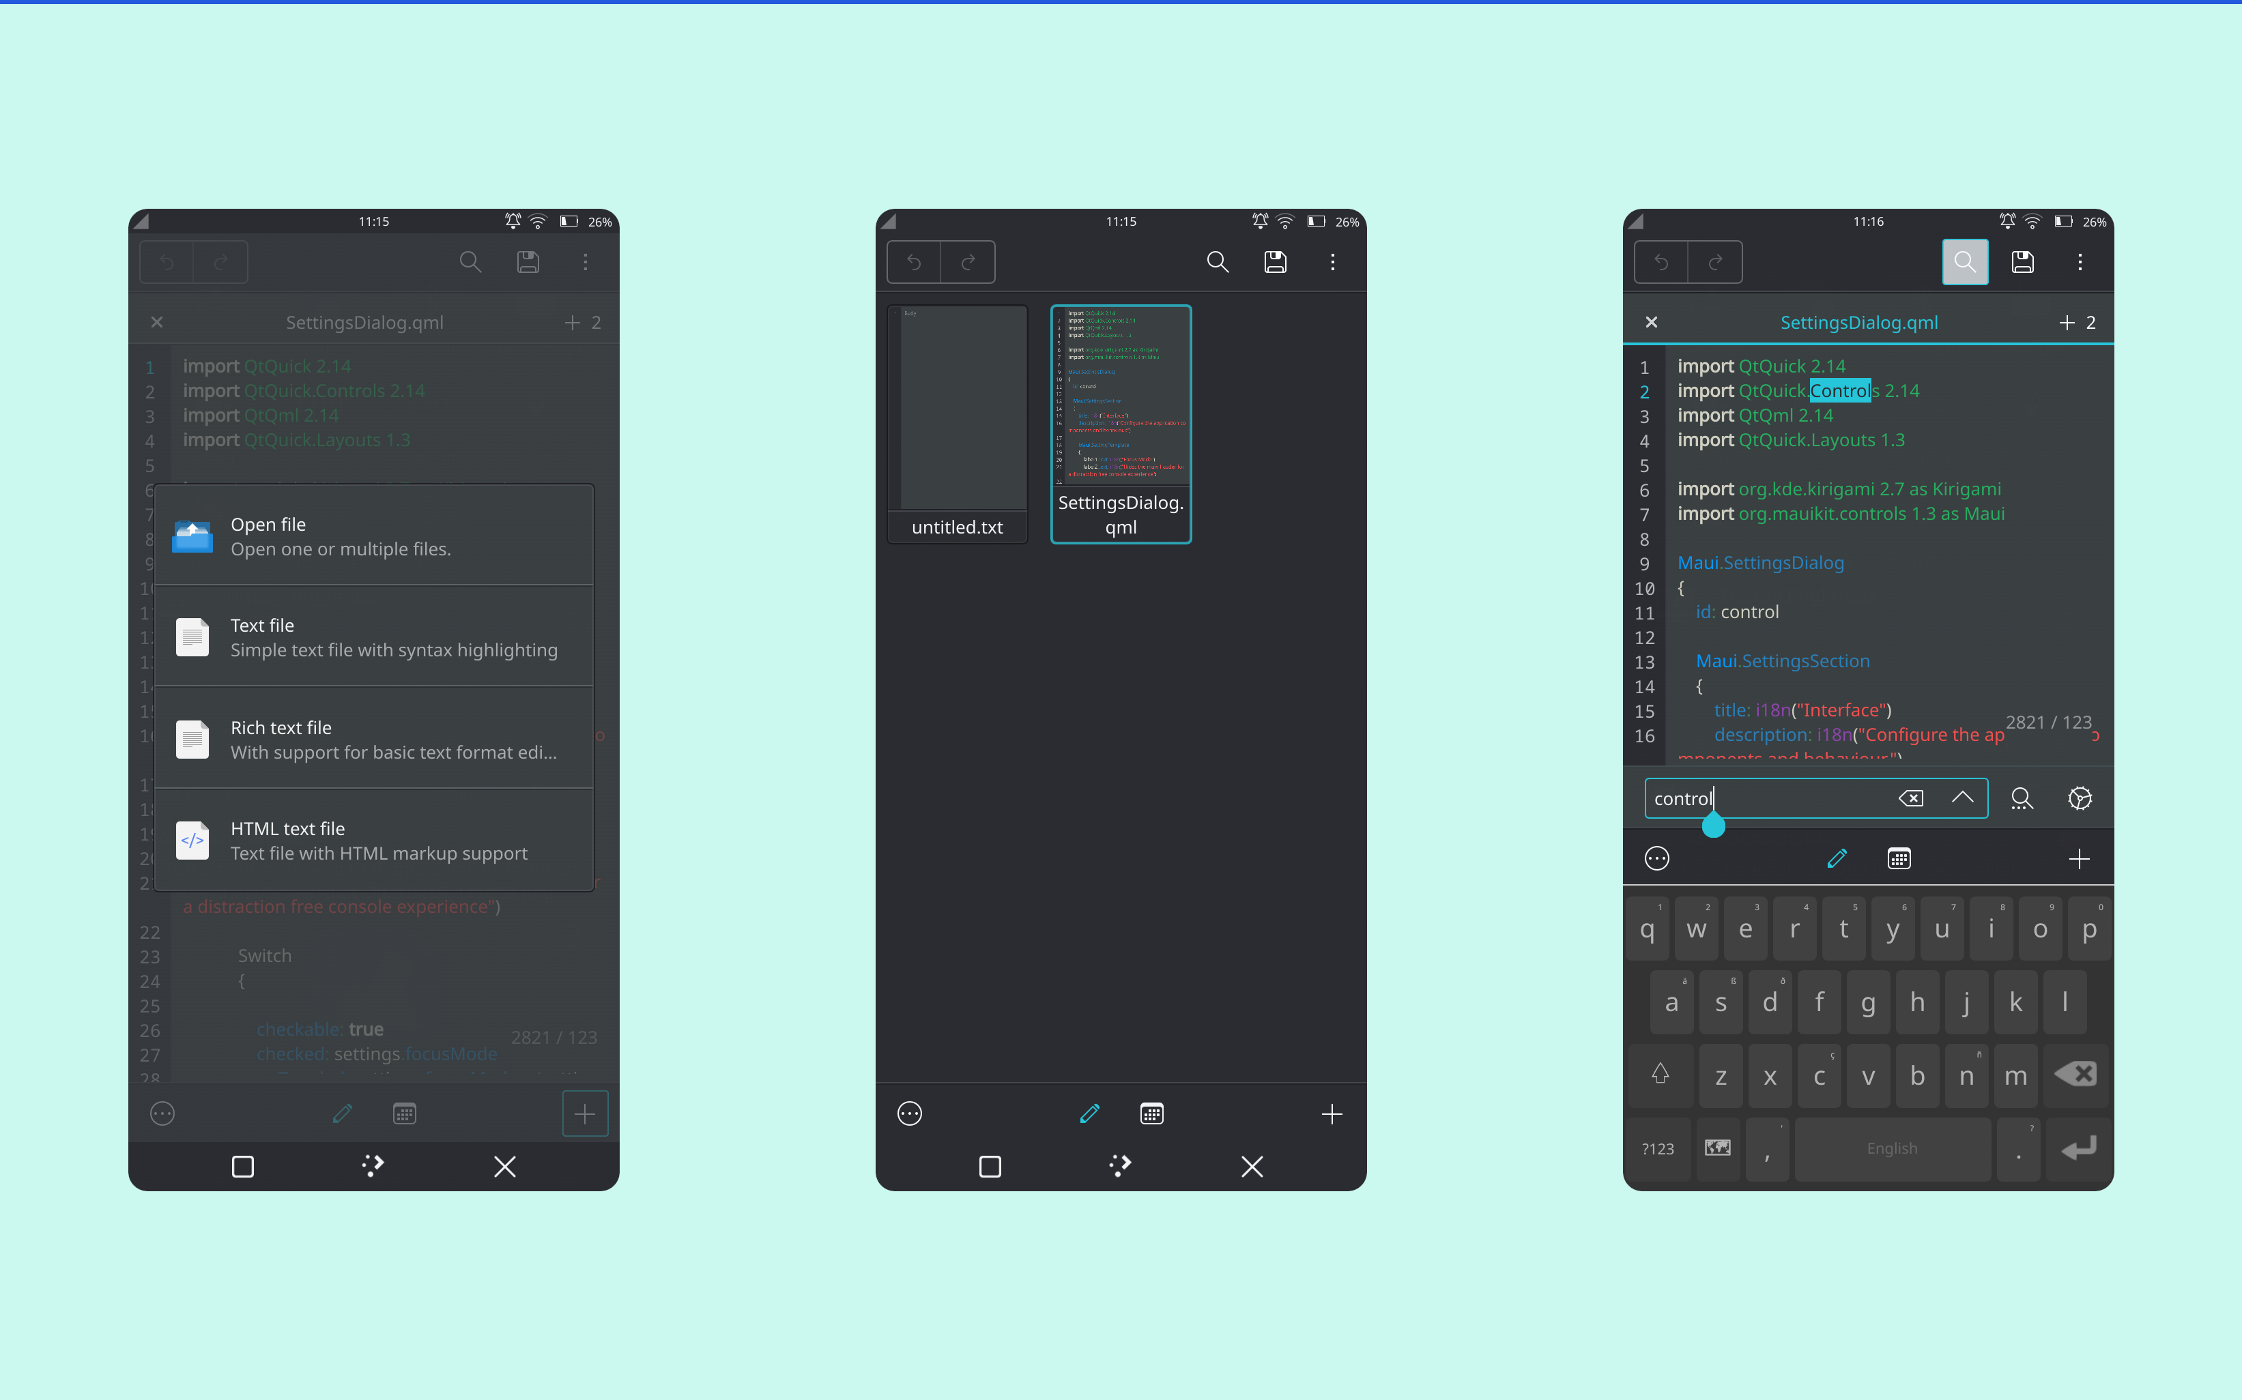Click the calendar/grid icon in toolbar
This screenshot has height=1400, width=2242.
pyautogui.click(x=1150, y=1113)
